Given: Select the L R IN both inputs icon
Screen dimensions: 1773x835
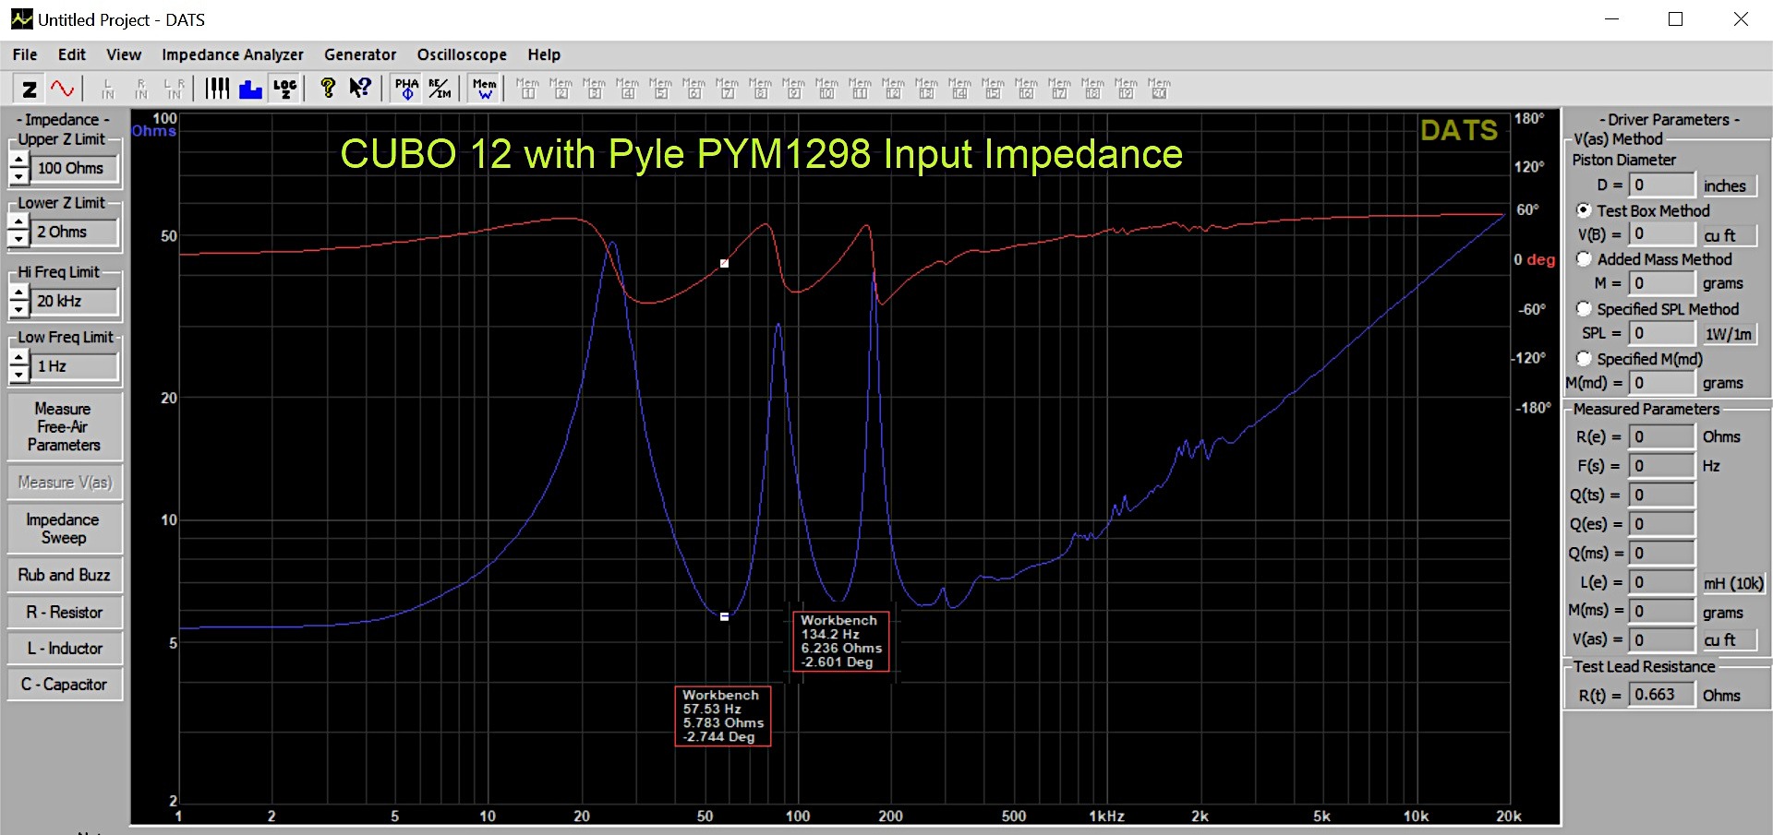Looking at the screenshot, I should click(x=175, y=89).
